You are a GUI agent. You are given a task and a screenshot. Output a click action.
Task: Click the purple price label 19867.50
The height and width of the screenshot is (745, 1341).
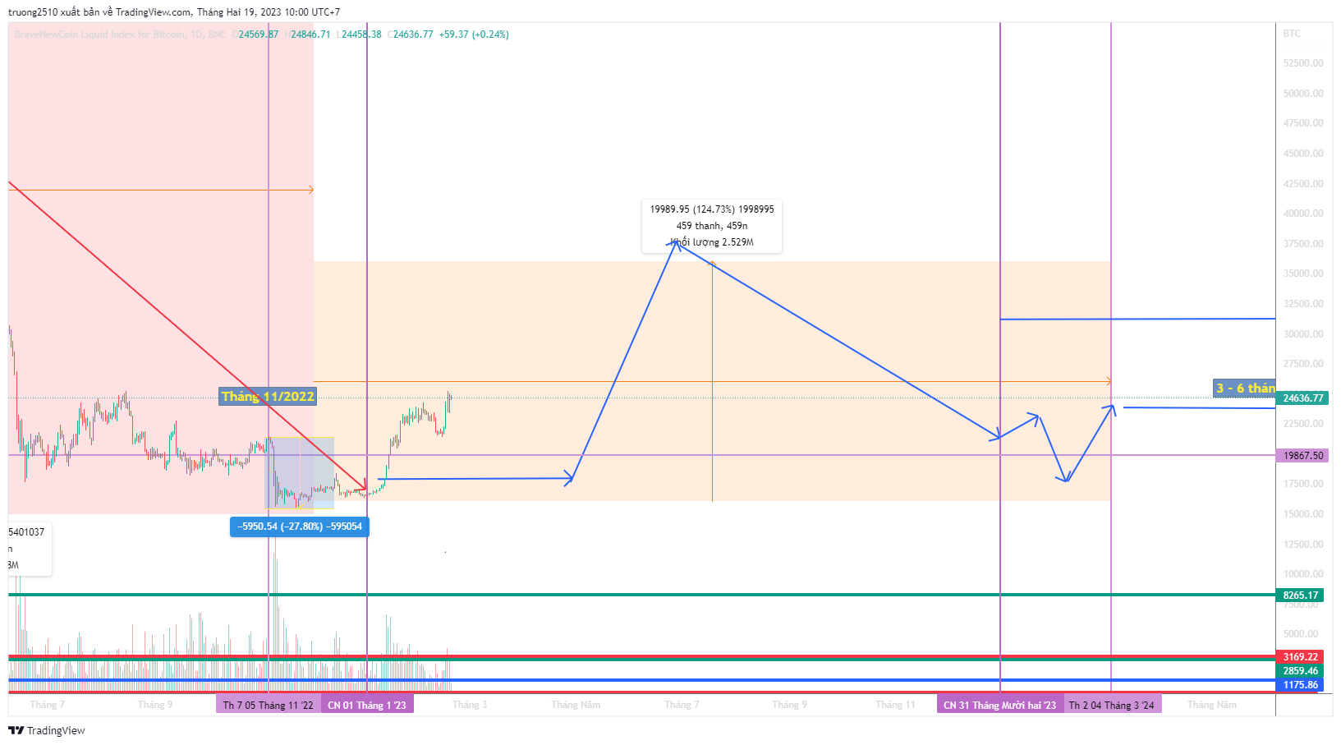(1301, 455)
